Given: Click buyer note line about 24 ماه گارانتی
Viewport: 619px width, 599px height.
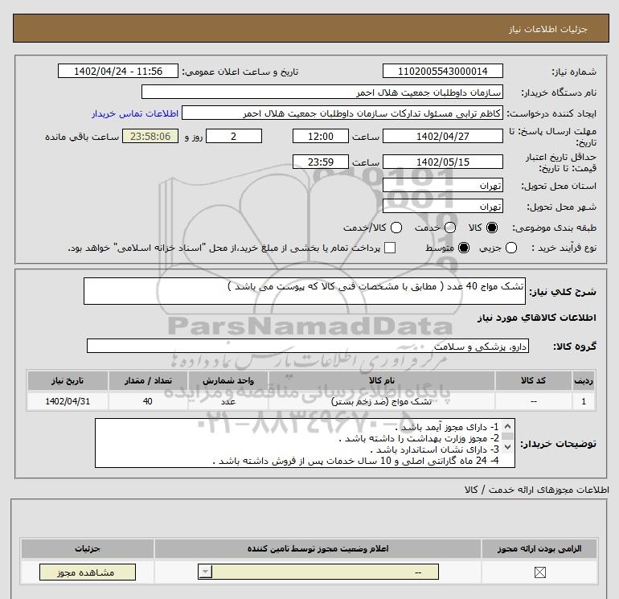Looking at the screenshot, I should click(x=355, y=461).
